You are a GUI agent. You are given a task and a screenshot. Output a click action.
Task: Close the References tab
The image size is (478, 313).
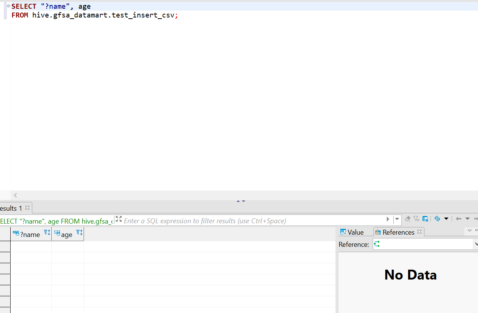419,231
